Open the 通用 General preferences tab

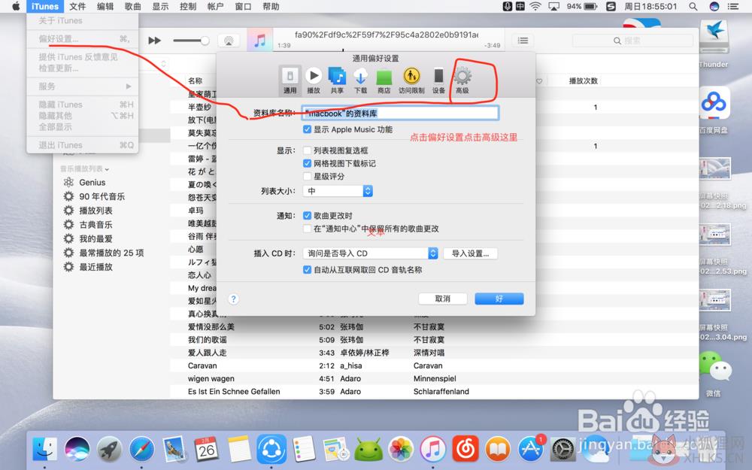[290, 80]
